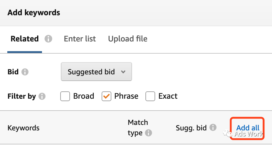This screenshot has width=272, height=145.
Task: Enable the Broad match filter checkbox
Action: [x=65, y=96]
